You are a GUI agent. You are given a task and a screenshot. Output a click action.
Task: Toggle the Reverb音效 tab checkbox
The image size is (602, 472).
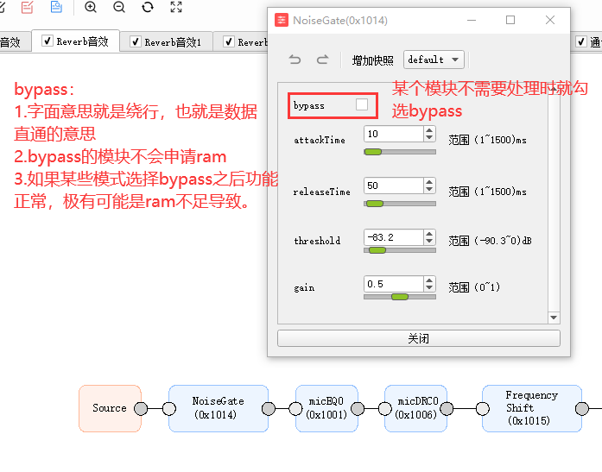[x=48, y=41]
